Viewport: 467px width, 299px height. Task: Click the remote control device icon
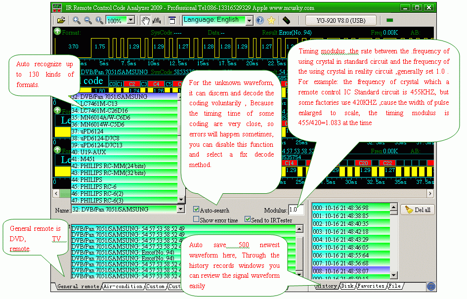click(x=286, y=20)
